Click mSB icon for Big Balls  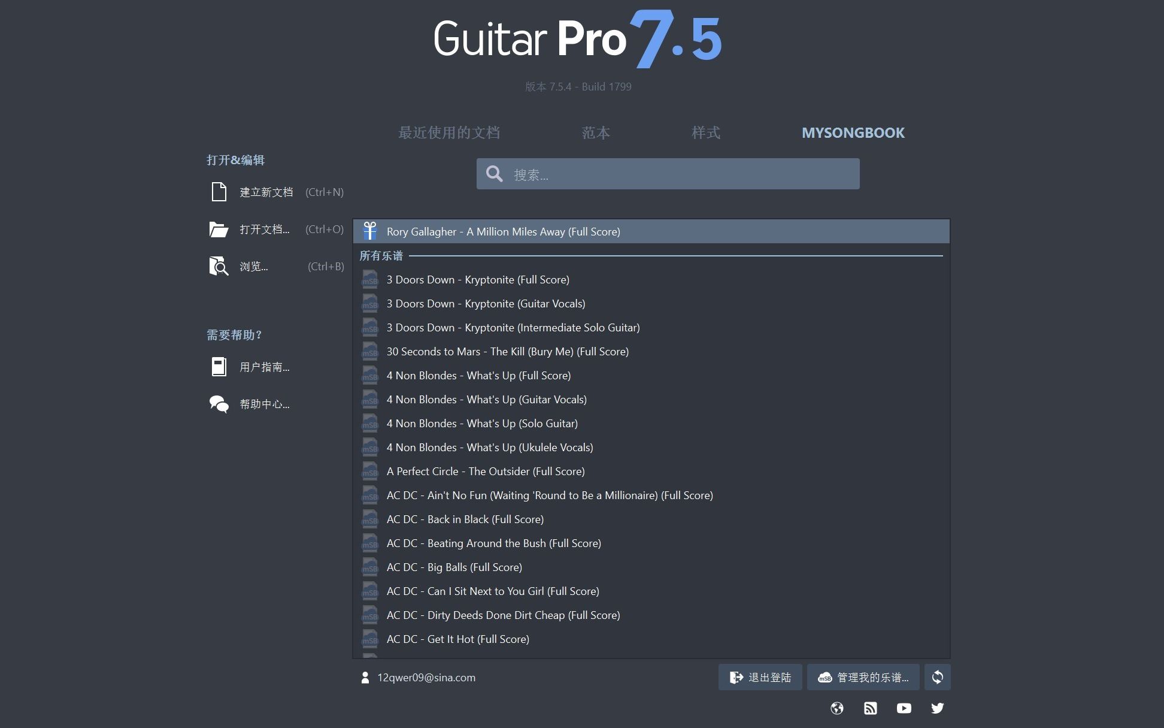[x=370, y=567]
